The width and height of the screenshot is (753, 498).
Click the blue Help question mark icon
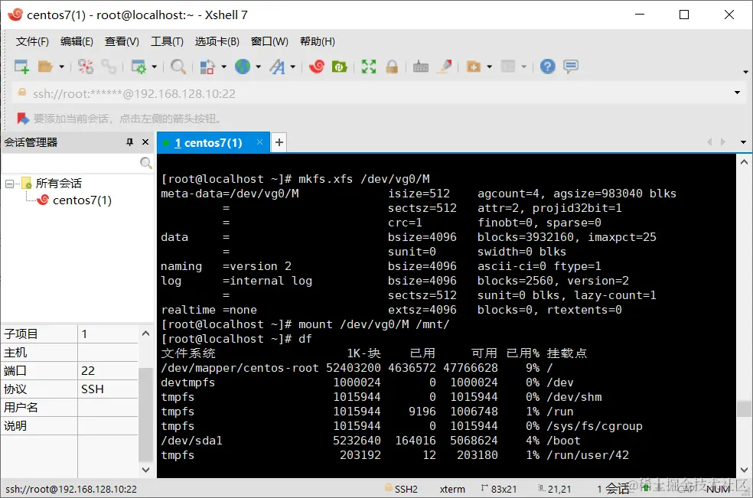(547, 67)
